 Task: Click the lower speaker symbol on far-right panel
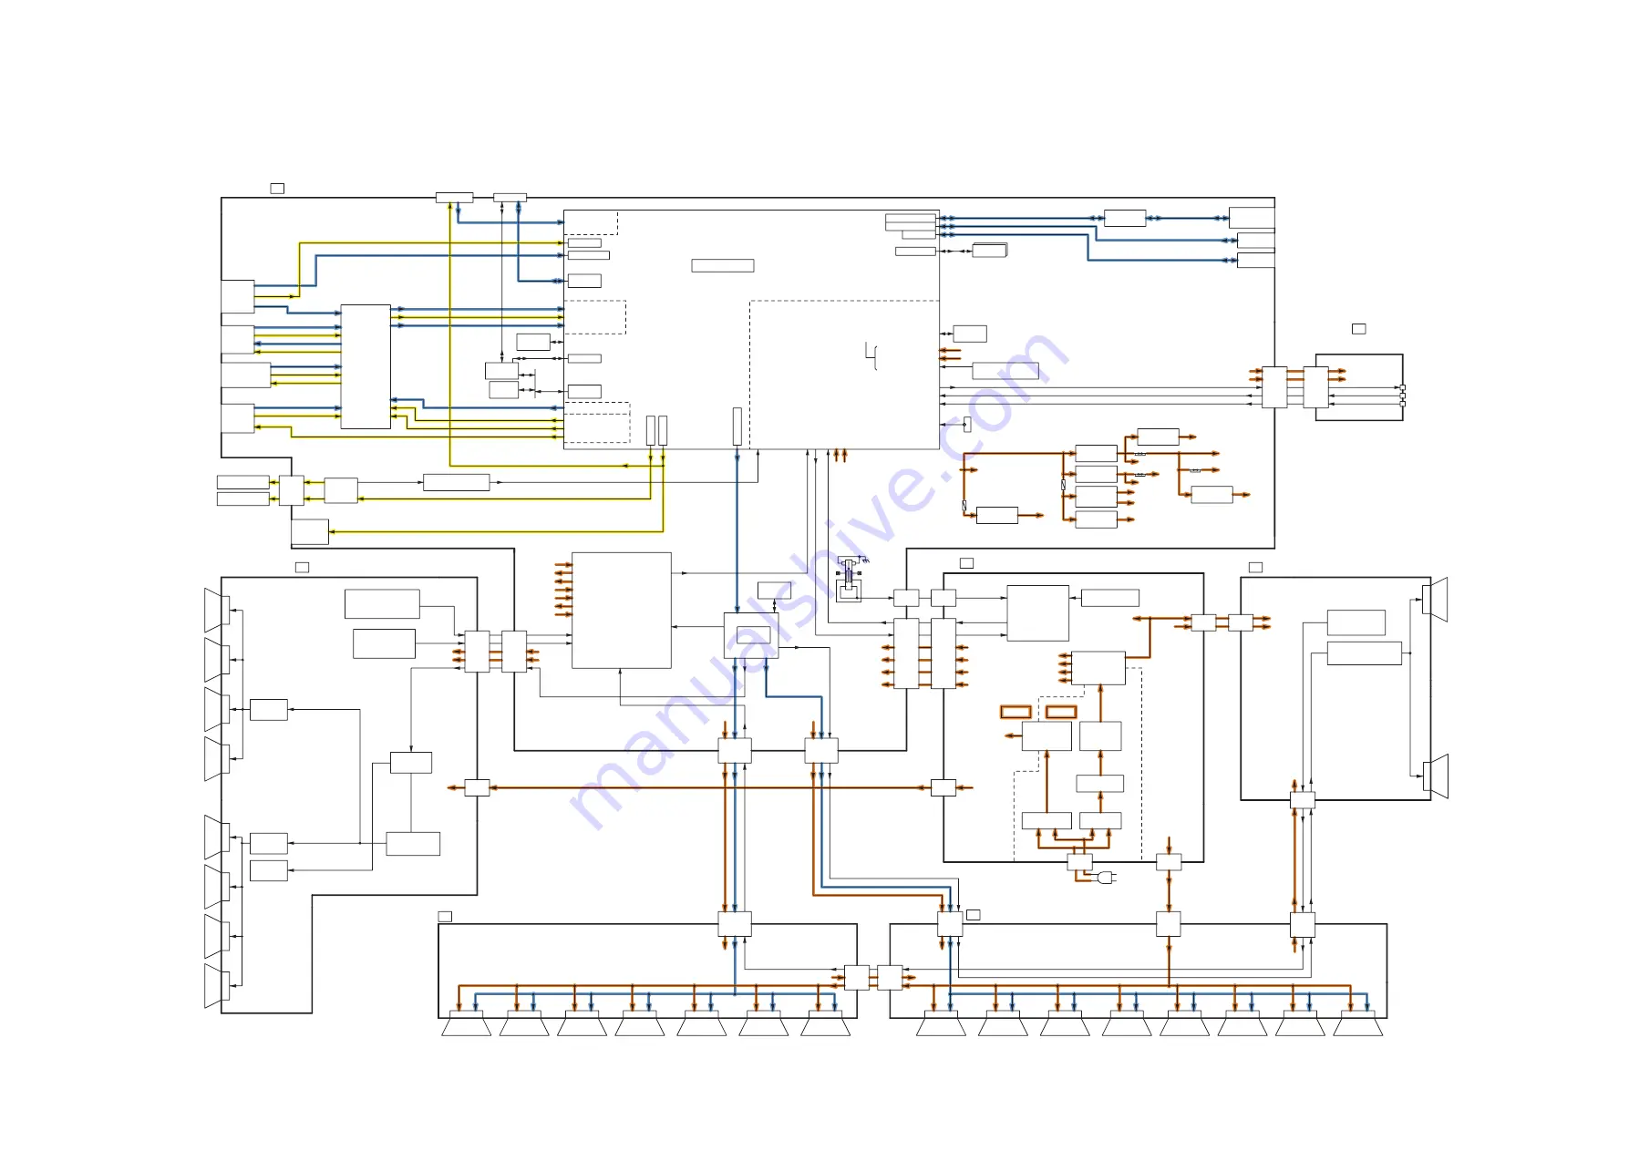[1435, 776]
